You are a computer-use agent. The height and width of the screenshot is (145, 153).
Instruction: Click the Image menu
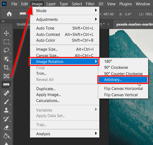pos(37,4)
